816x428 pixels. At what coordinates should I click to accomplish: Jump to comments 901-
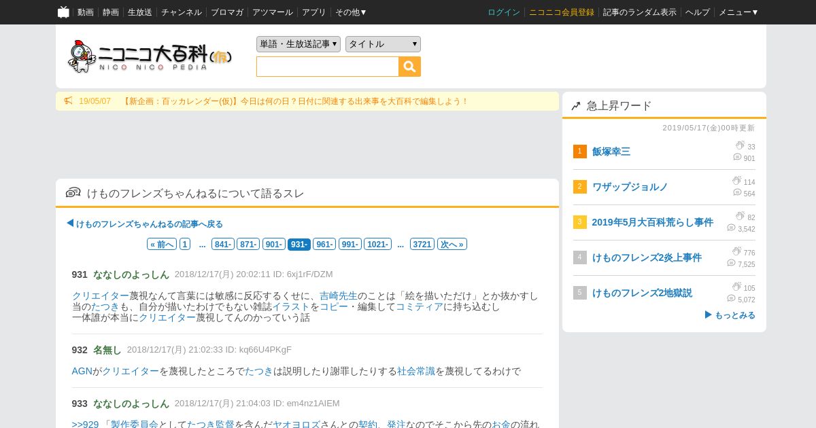(x=274, y=244)
